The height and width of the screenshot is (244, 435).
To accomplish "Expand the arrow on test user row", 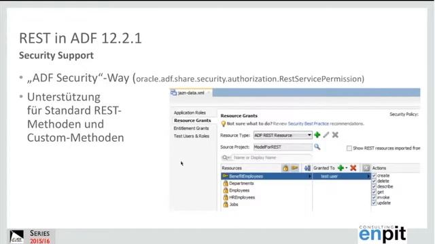I will point(368,176).
